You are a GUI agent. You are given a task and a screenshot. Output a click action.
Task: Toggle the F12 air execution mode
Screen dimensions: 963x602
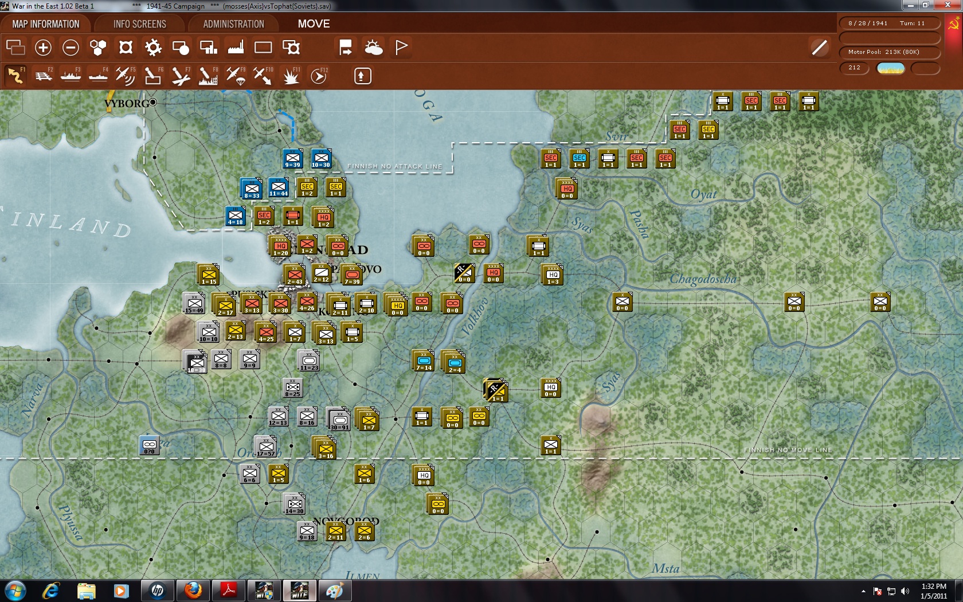pos(319,75)
